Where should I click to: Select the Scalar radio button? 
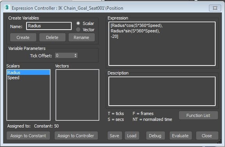(78, 23)
